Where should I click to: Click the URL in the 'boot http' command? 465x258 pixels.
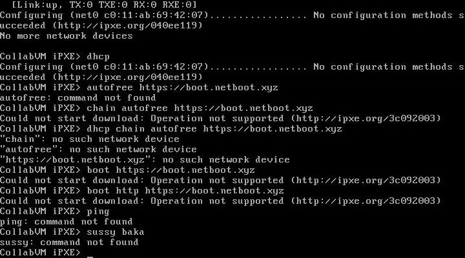tap(214, 190)
